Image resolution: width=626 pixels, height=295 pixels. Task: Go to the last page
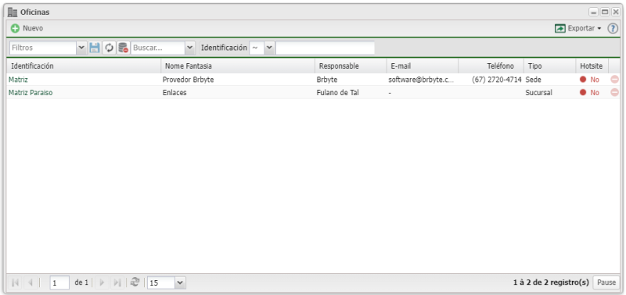click(x=117, y=283)
